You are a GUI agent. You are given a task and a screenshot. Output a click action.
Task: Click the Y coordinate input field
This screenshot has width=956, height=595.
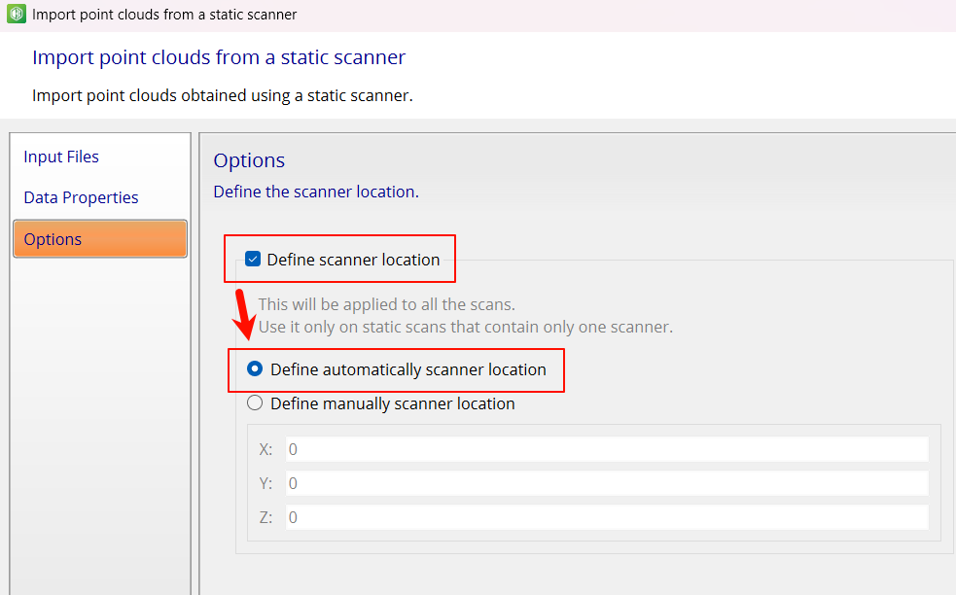pos(607,483)
